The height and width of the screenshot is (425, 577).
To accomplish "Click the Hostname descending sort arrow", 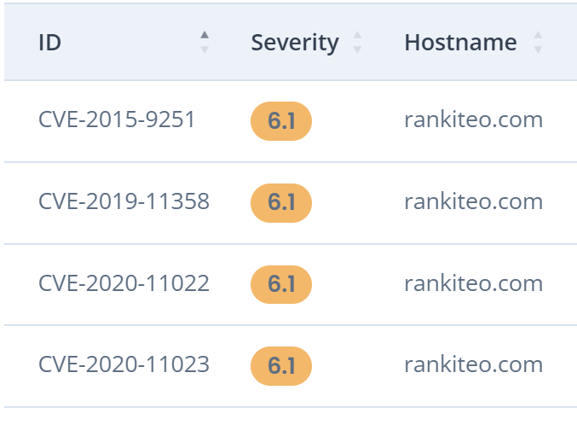I will coord(538,49).
